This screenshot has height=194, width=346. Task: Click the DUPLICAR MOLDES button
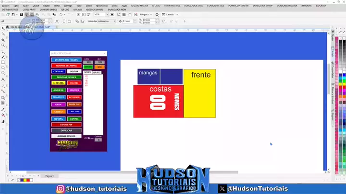point(66,77)
